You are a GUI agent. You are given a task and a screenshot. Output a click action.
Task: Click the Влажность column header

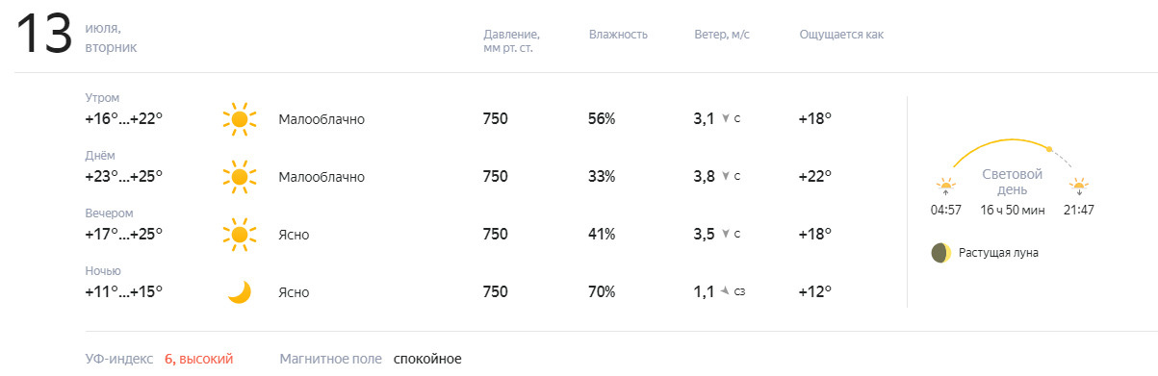618,35
